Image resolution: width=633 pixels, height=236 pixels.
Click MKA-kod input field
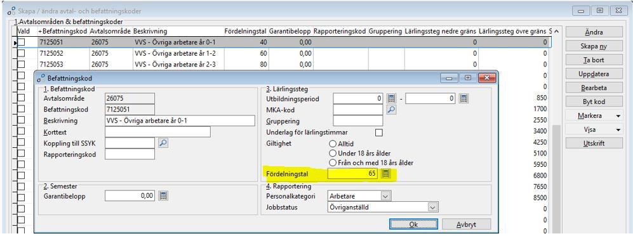coord(358,109)
